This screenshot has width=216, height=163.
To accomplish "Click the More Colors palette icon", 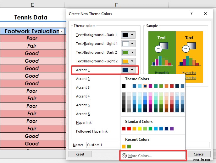I will [124, 156].
